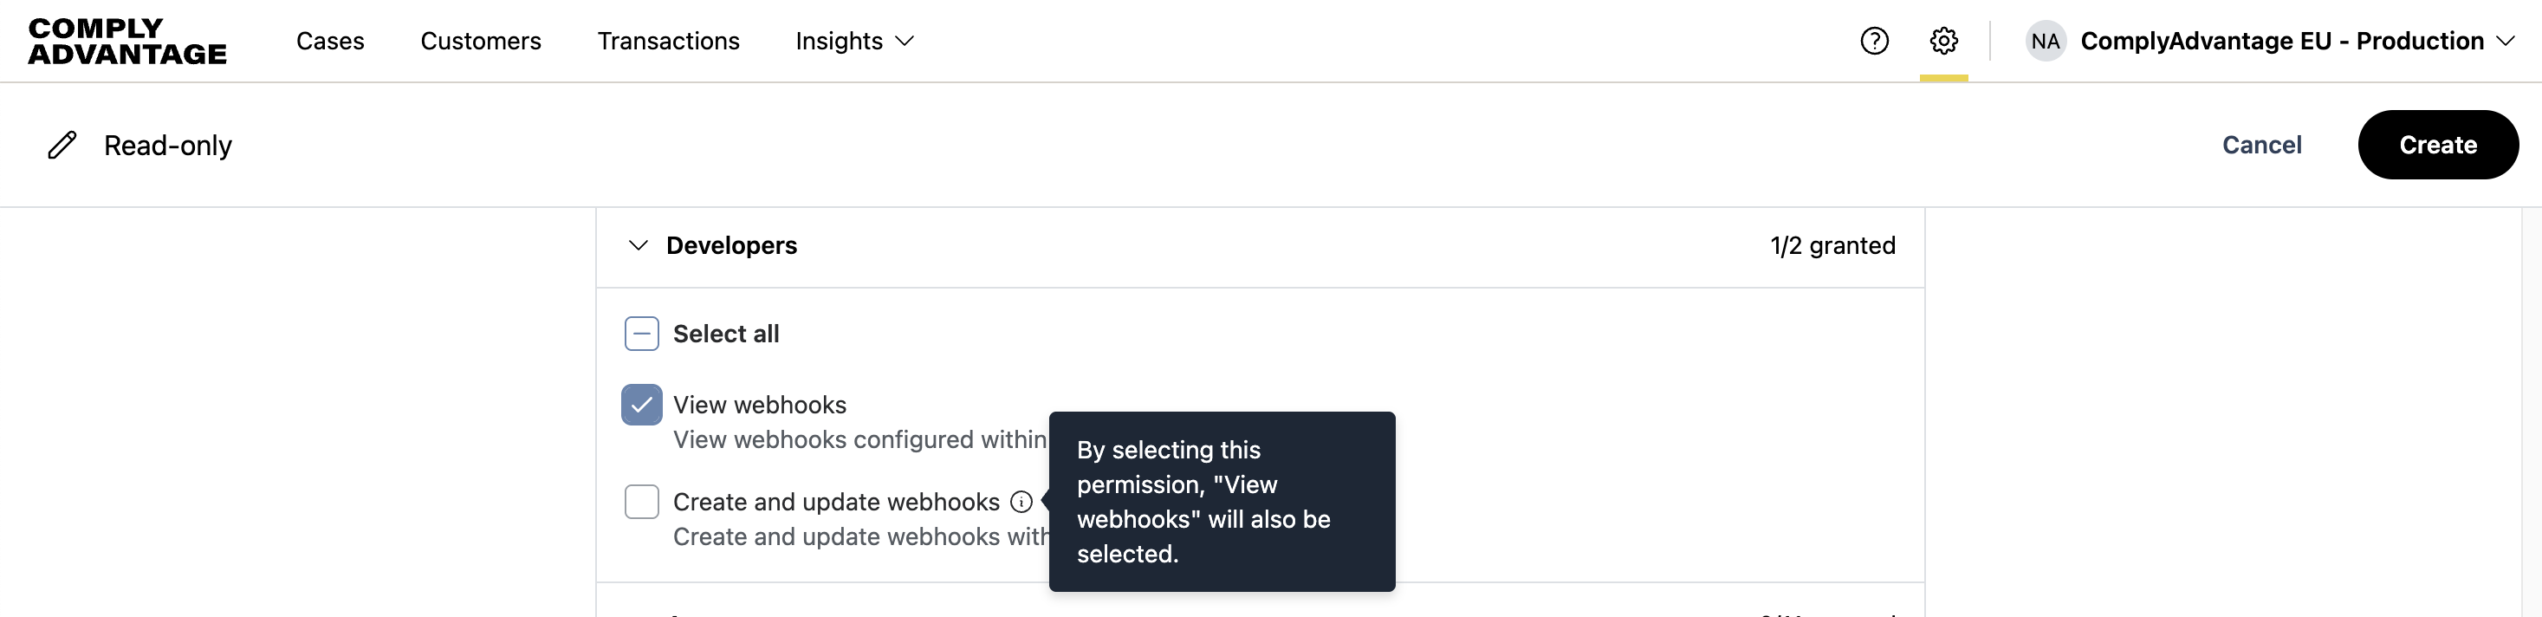Viewport: 2542px width, 617px height.
Task: Open the help question mark icon
Action: click(1874, 41)
